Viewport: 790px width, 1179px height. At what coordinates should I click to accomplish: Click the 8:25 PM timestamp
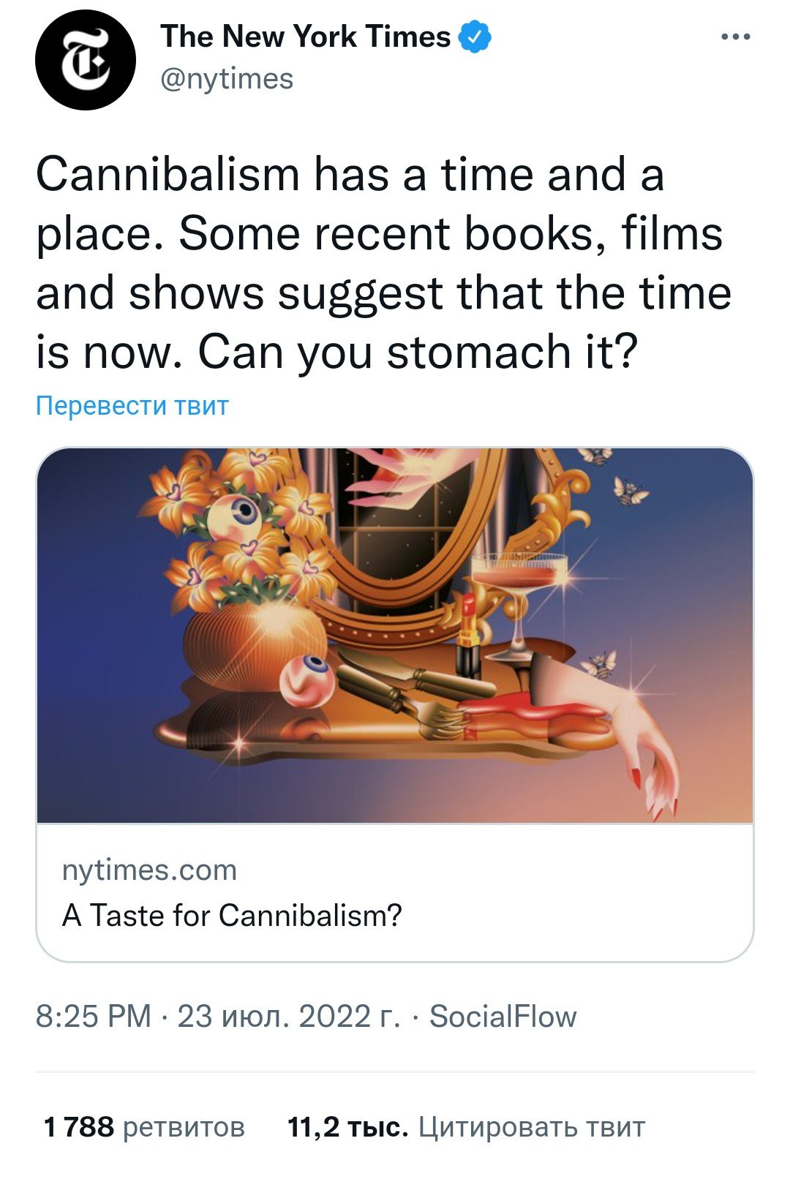(94, 1017)
